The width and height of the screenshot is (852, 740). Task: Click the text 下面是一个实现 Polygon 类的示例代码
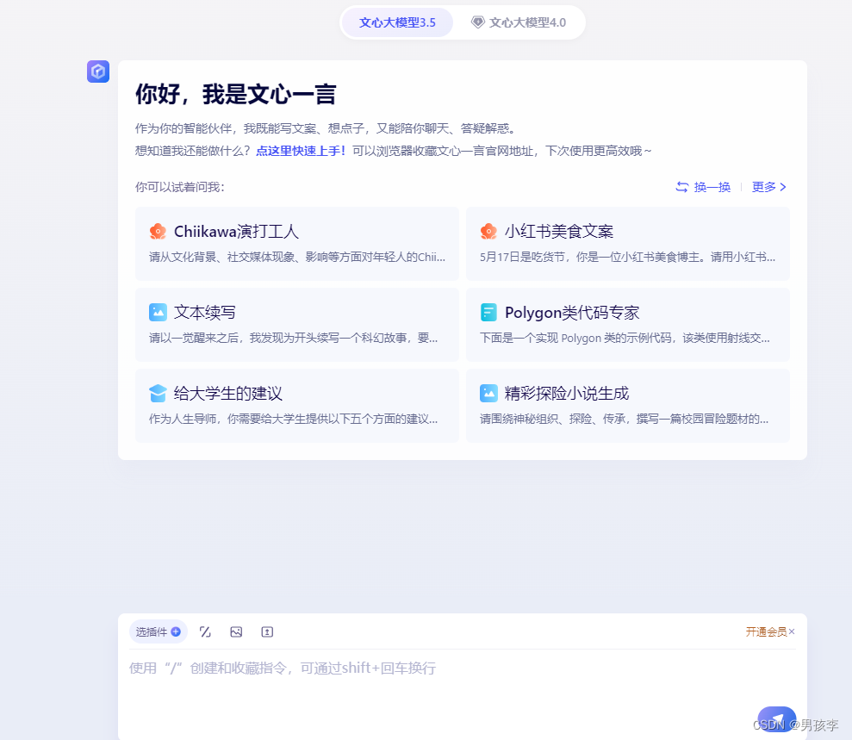[625, 338]
